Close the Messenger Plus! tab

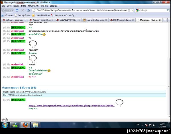coord(160,20)
